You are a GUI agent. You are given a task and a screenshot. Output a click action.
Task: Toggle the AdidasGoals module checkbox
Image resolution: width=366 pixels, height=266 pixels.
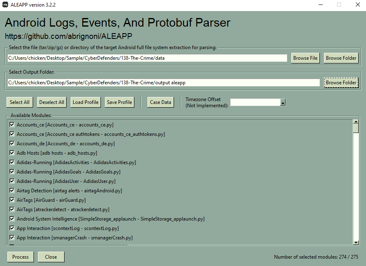(x=12, y=171)
